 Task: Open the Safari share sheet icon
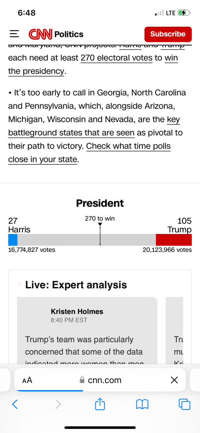tap(100, 404)
